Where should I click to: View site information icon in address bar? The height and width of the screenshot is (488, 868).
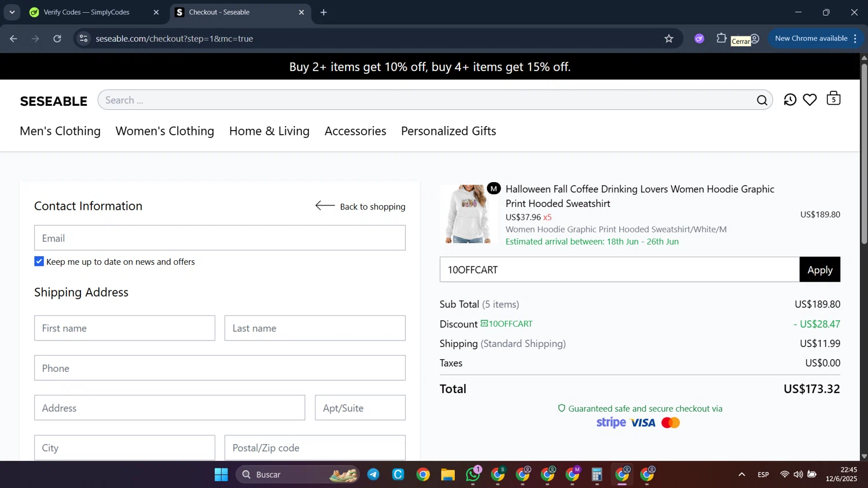point(84,39)
